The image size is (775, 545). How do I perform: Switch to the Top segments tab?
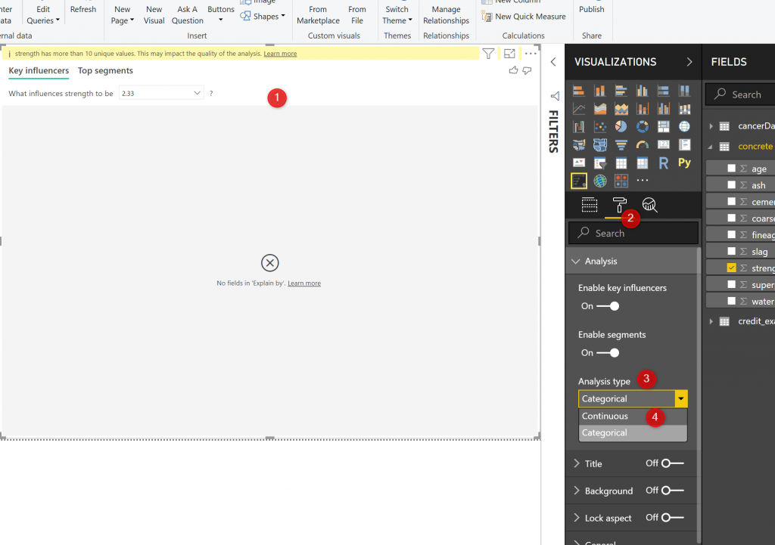(105, 71)
